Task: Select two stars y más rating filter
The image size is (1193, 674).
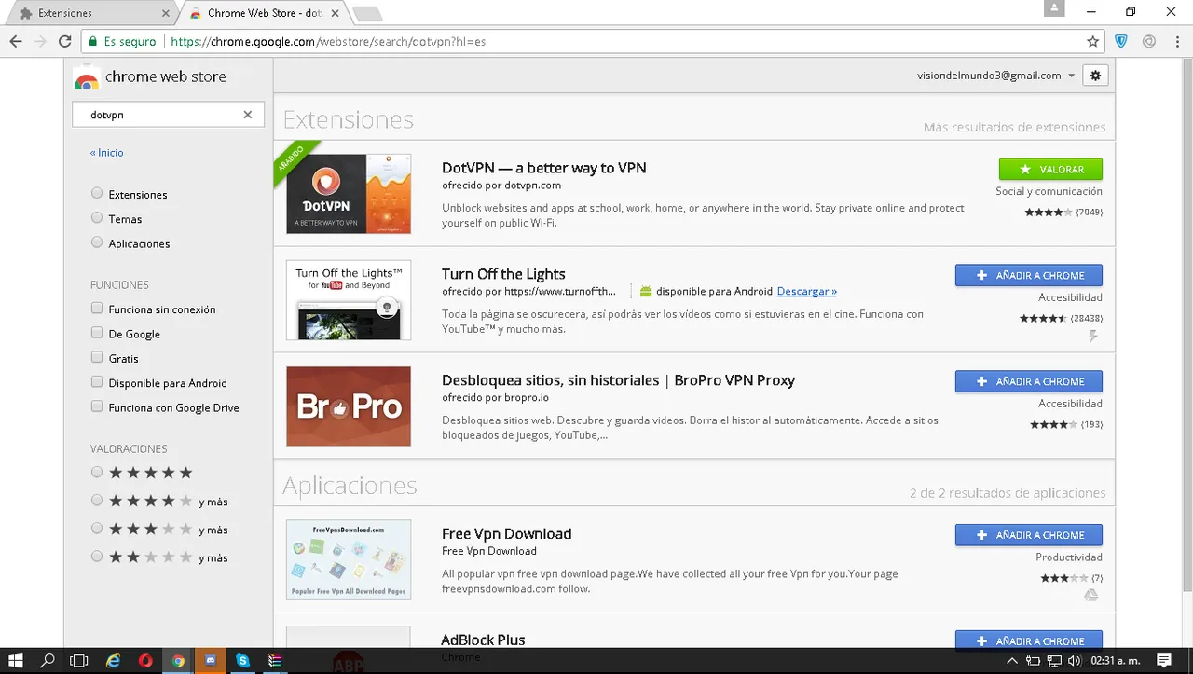Action: point(97,557)
